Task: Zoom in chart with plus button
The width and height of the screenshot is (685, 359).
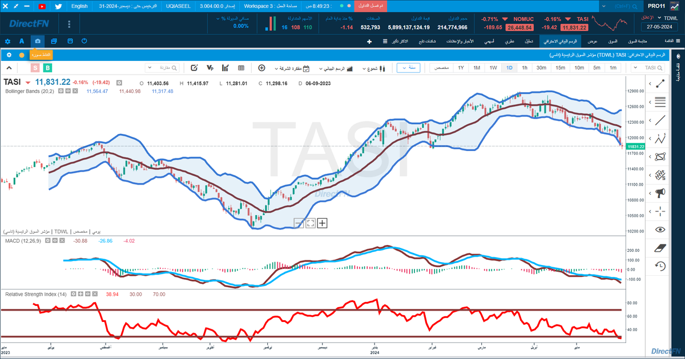Action: click(x=323, y=223)
